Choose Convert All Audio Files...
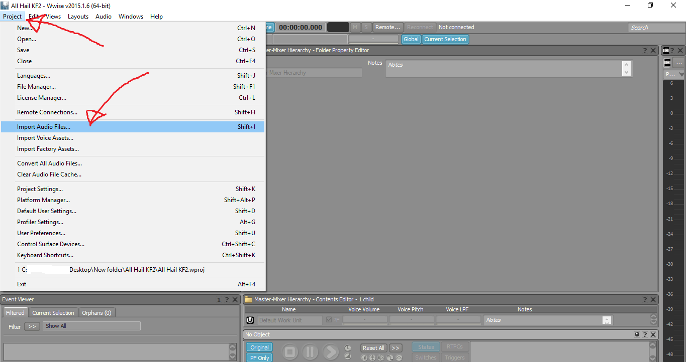Viewport: 686px width, 362px height. 133,163
